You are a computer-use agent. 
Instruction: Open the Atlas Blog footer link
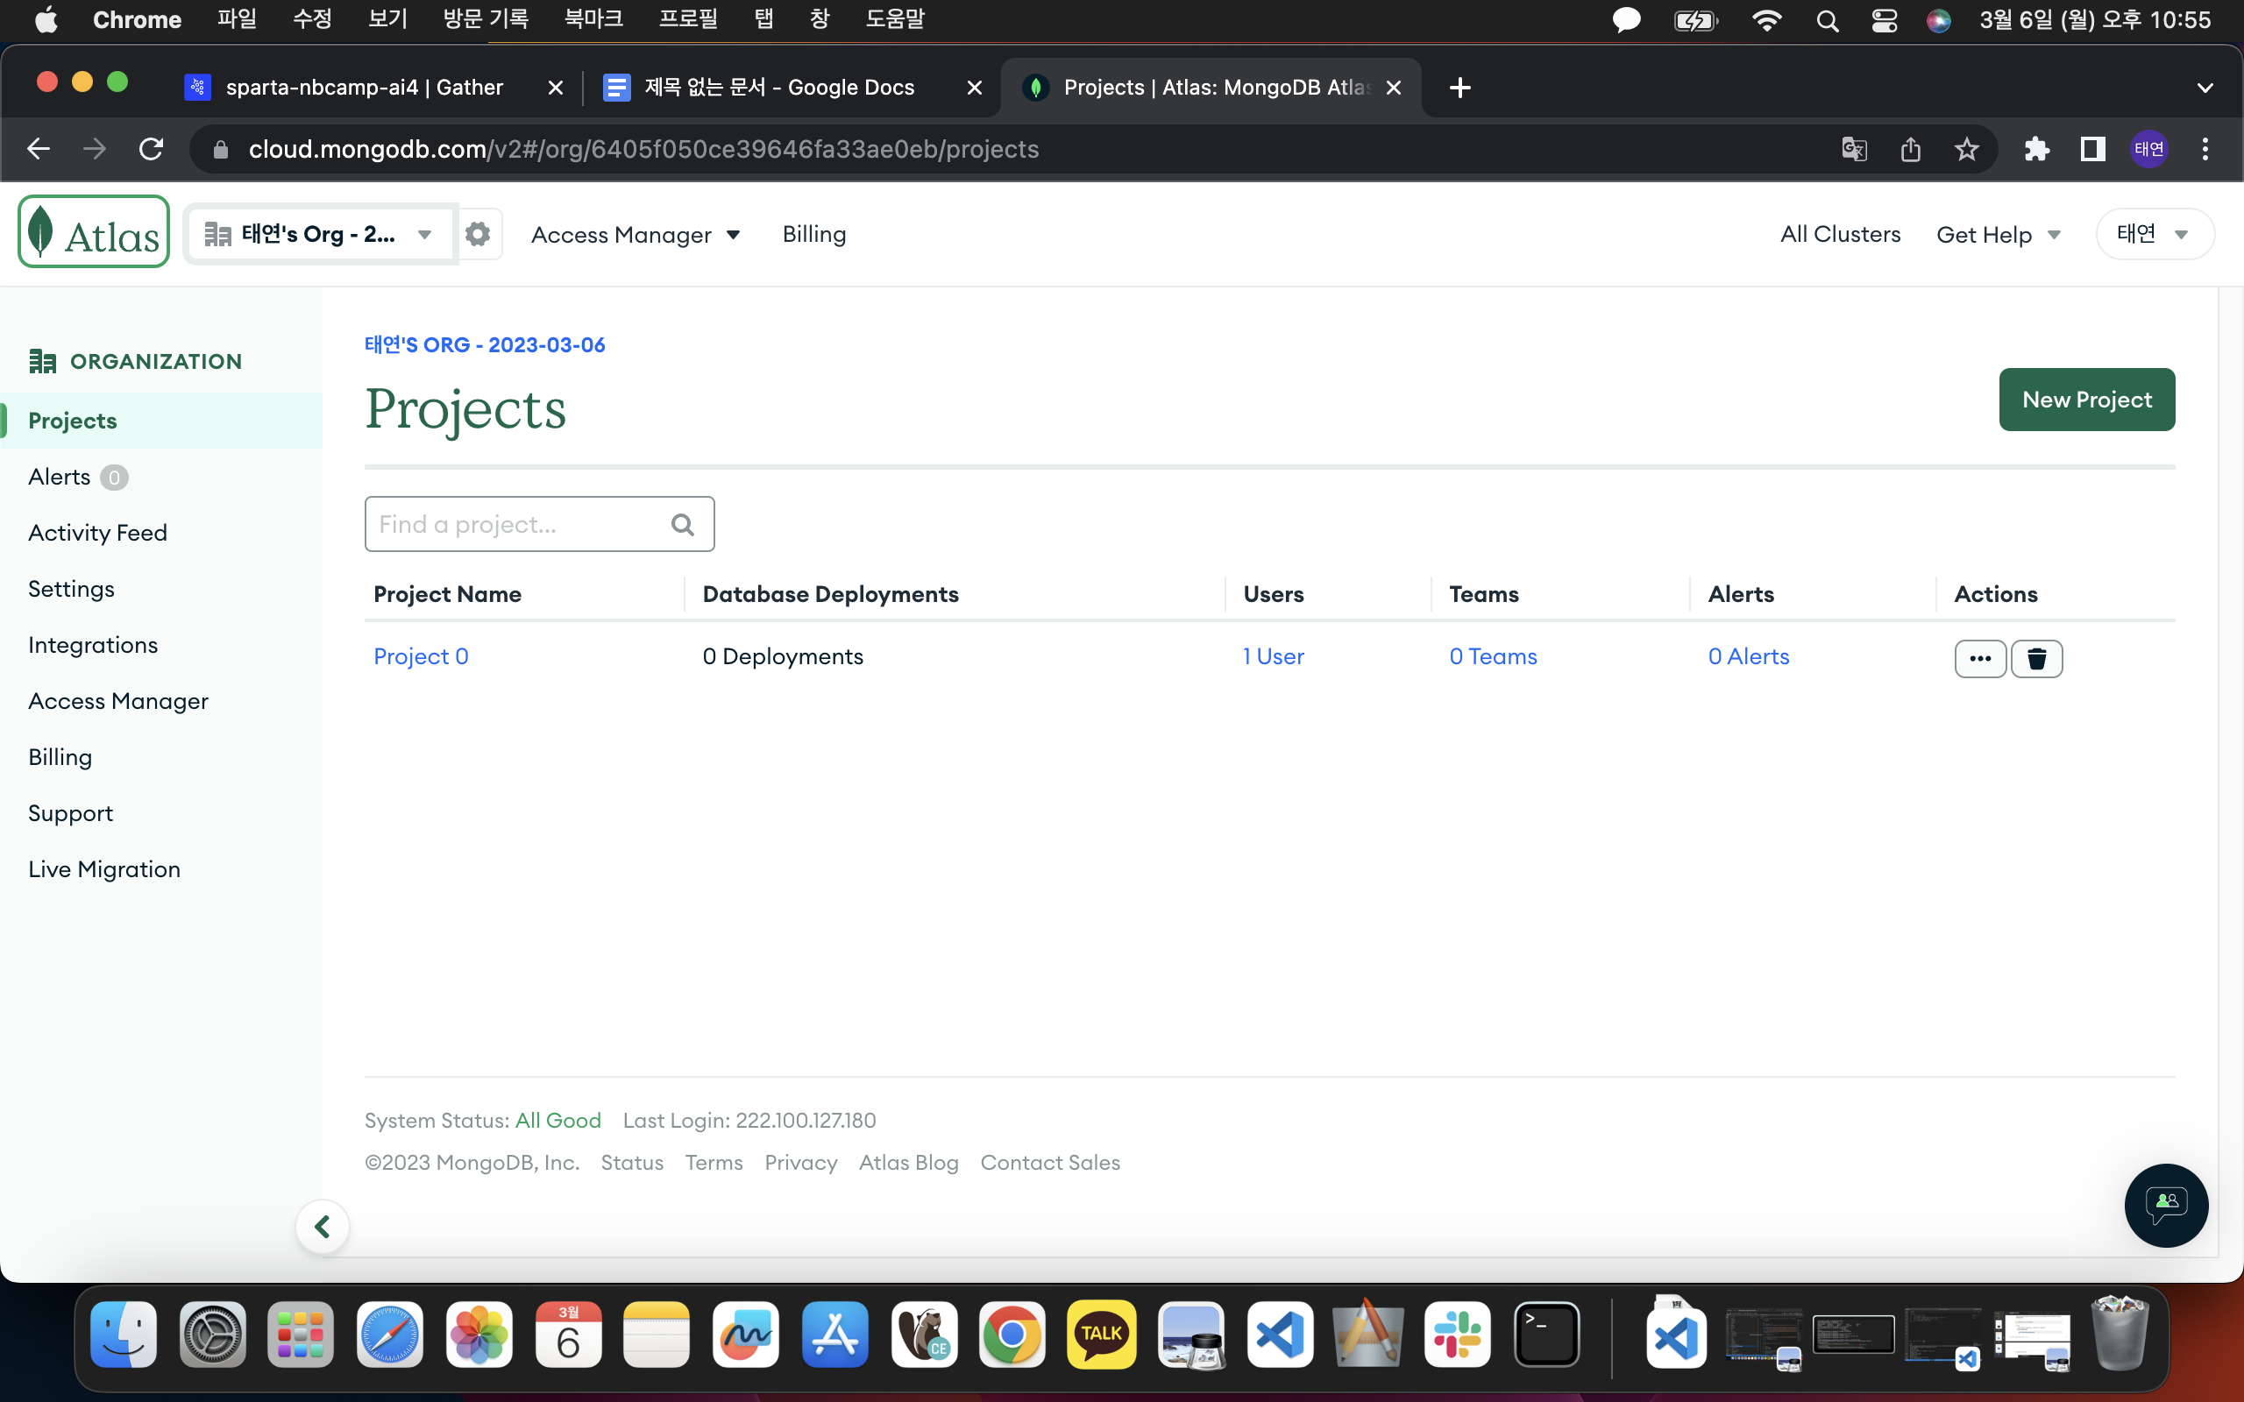point(909,1163)
